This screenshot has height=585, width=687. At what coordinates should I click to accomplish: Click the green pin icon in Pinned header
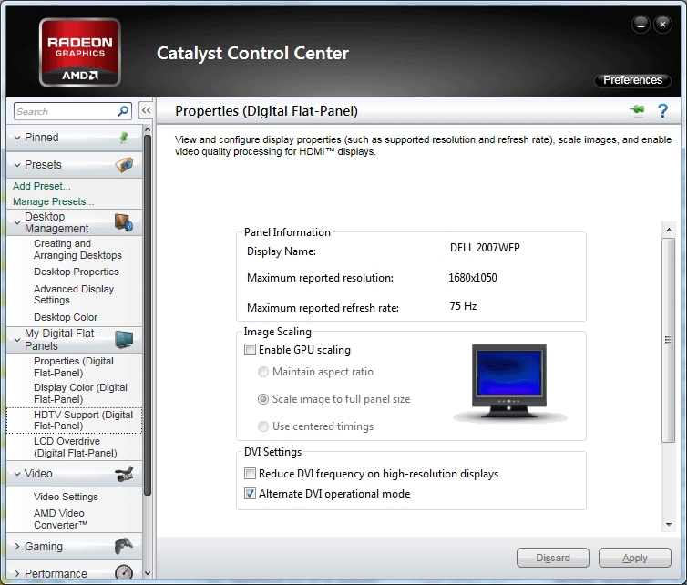click(x=124, y=138)
